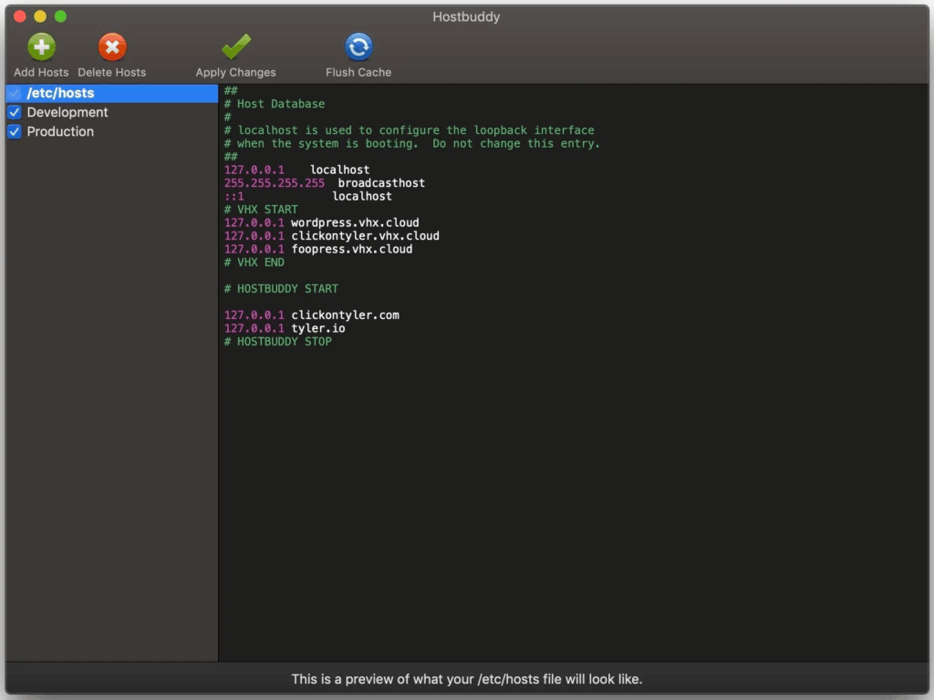Click the Hostbuddy window title text
The image size is (934, 700).
(x=466, y=16)
